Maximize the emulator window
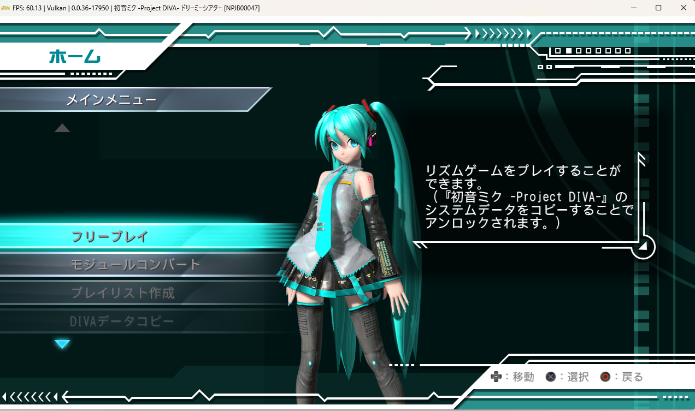The width and height of the screenshot is (695, 411). coord(658,8)
